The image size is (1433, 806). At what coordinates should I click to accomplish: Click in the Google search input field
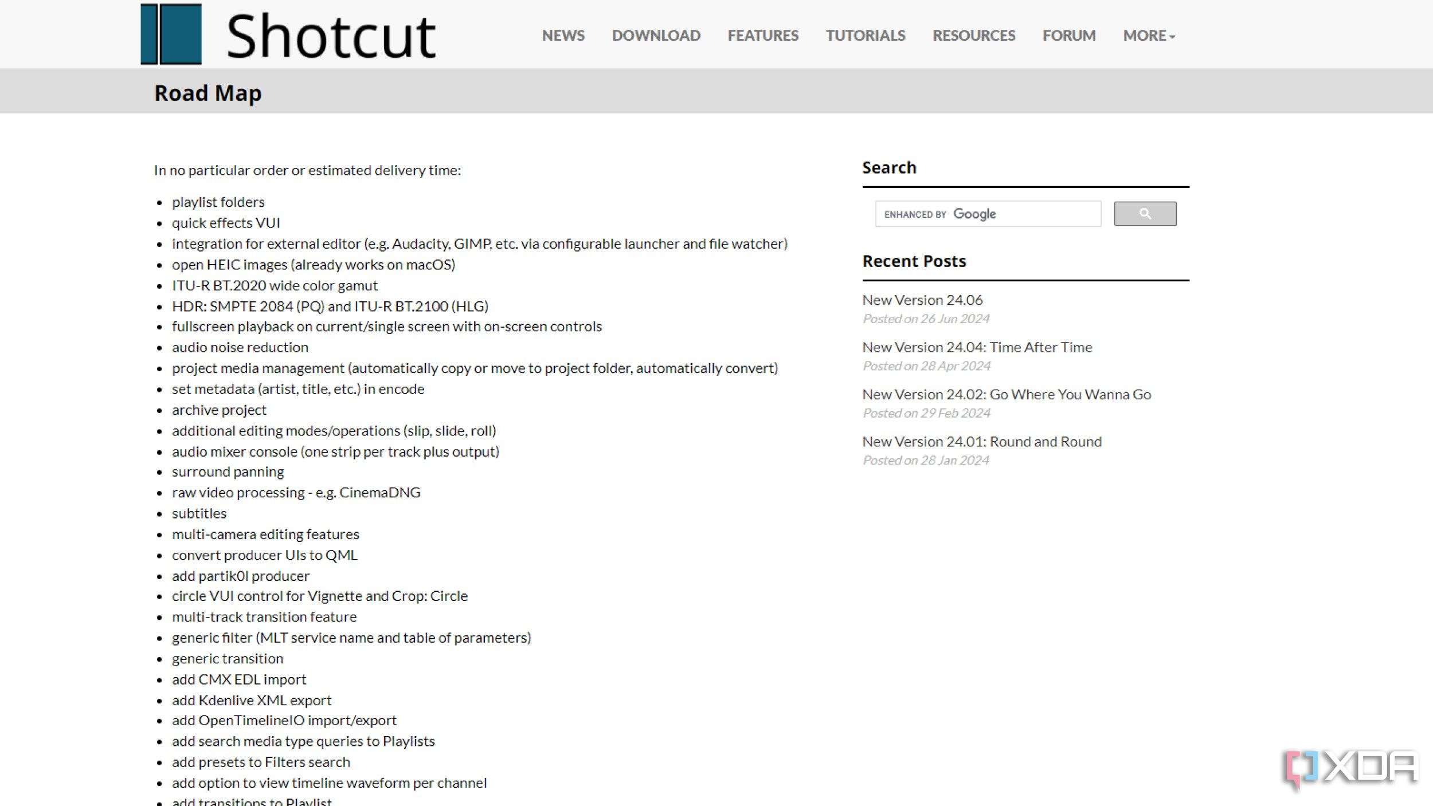coord(987,214)
